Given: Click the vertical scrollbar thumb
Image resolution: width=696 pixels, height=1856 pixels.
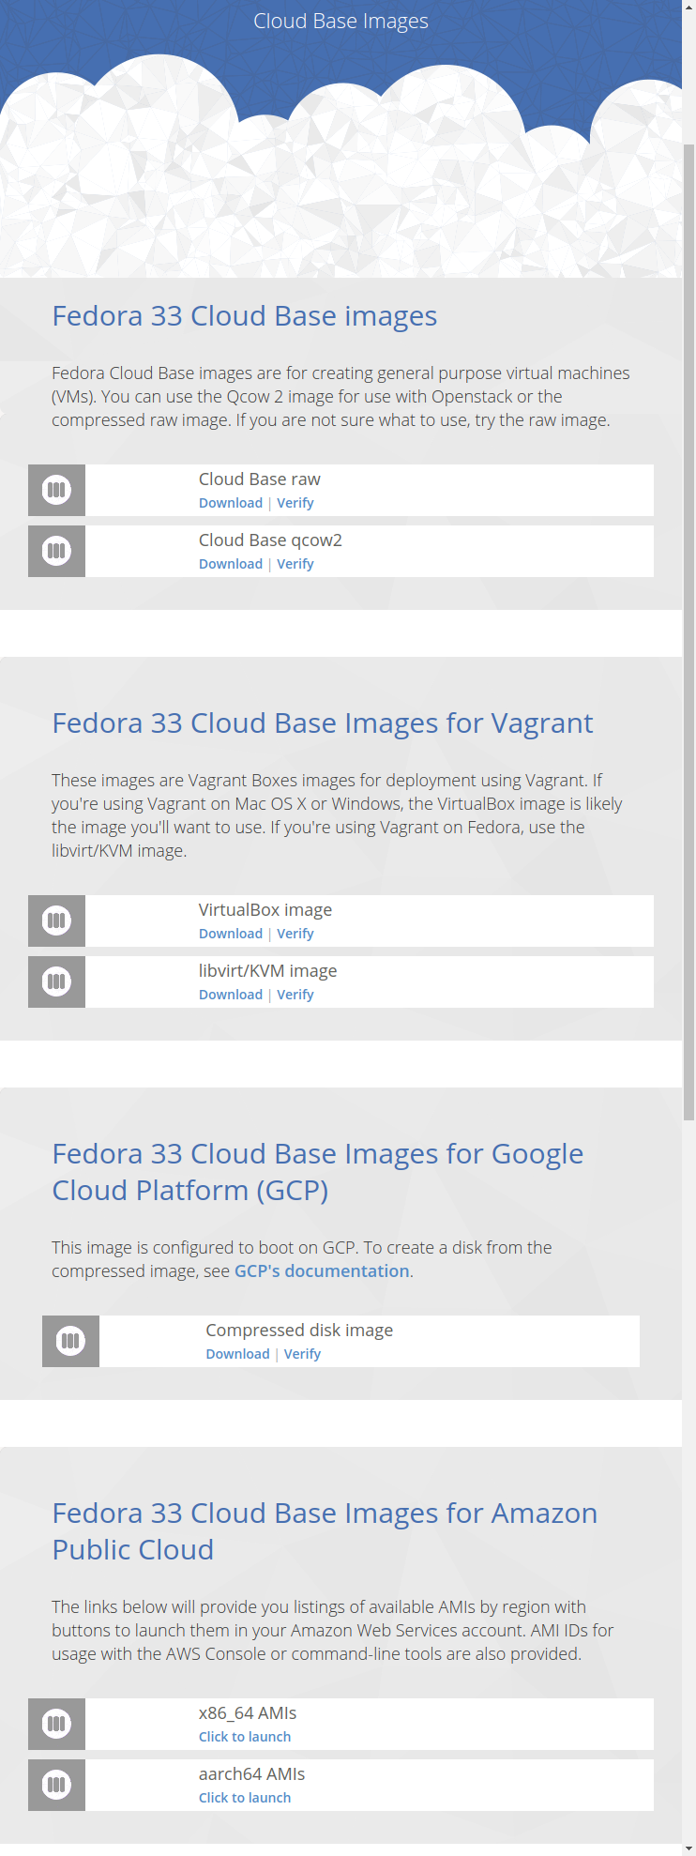Looking at the screenshot, I should click(688, 632).
